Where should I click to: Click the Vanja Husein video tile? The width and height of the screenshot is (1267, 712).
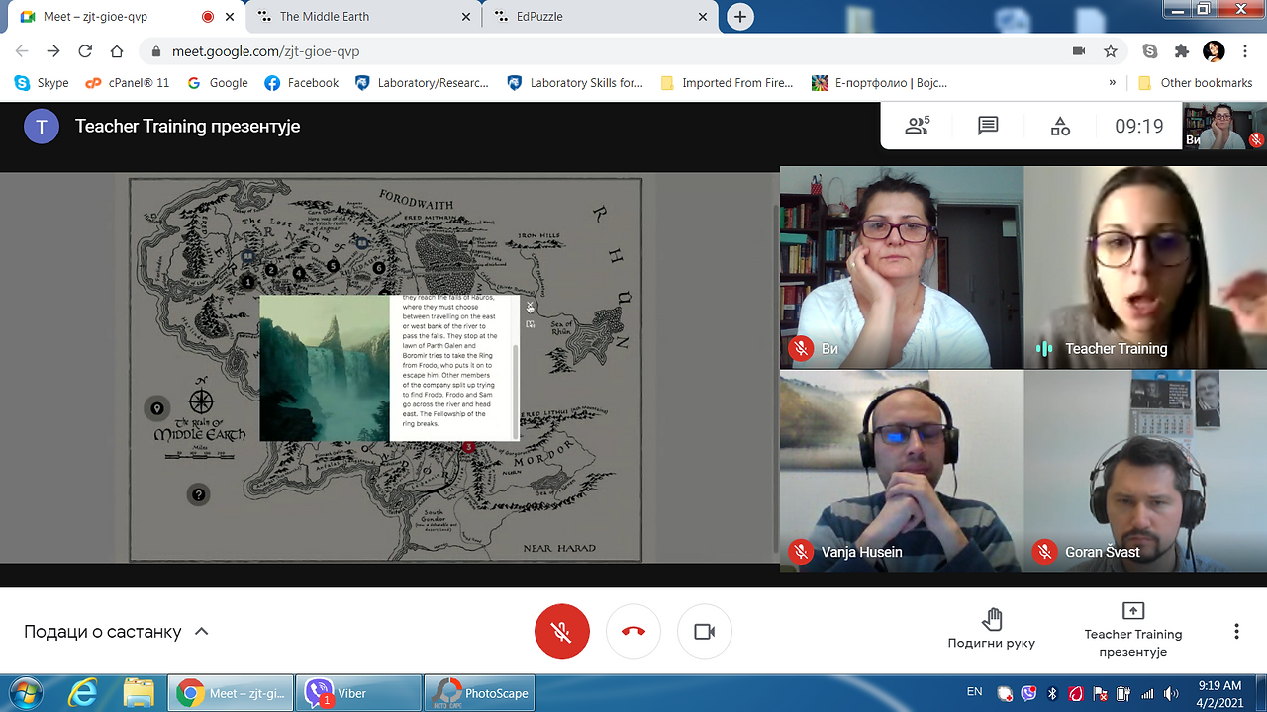coord(902,471)
